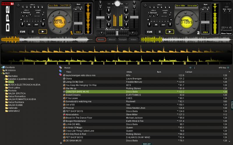Click the CUE button on deck 2
This screenshot has height=145, width=233.
pos(149,32)
